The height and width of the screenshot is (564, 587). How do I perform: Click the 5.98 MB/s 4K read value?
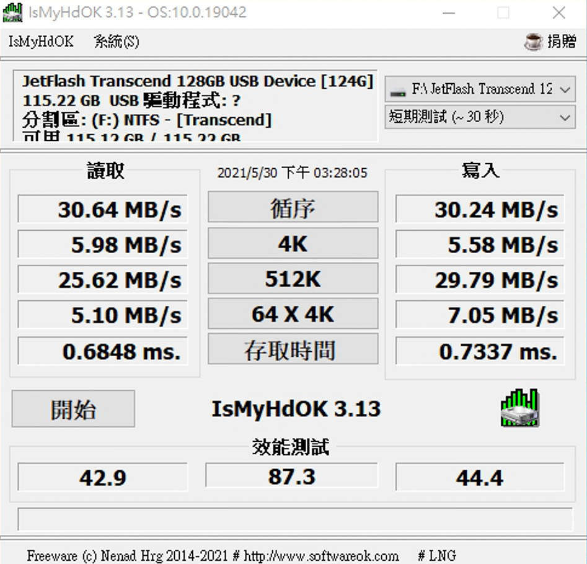coord(102,244)
